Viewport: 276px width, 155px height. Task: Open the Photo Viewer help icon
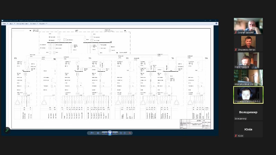pos(216,23)
